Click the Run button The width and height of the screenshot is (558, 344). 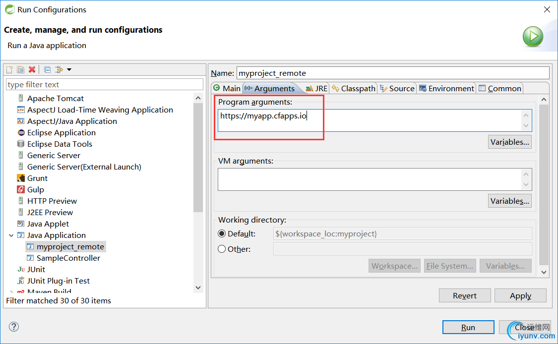click(x=468, y=327)
